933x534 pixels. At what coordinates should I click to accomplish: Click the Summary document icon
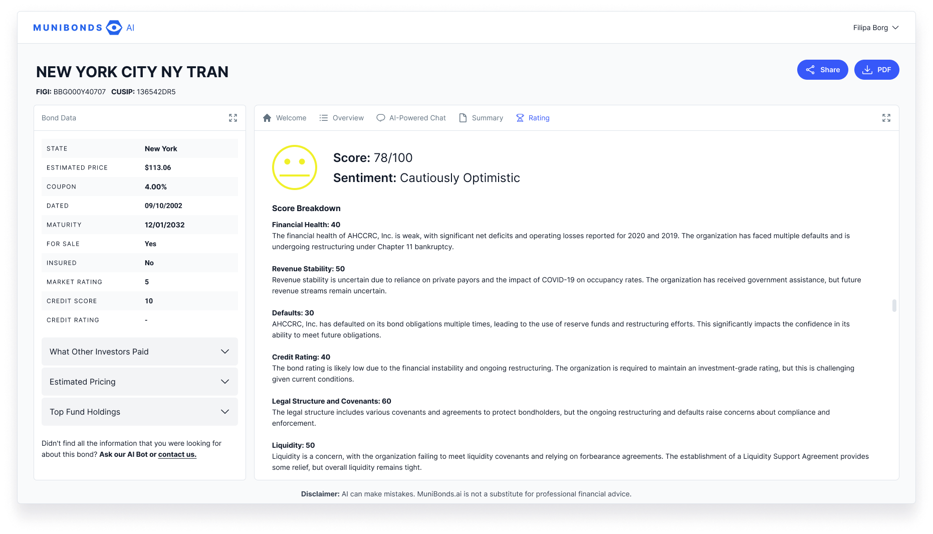pos(463,118)
